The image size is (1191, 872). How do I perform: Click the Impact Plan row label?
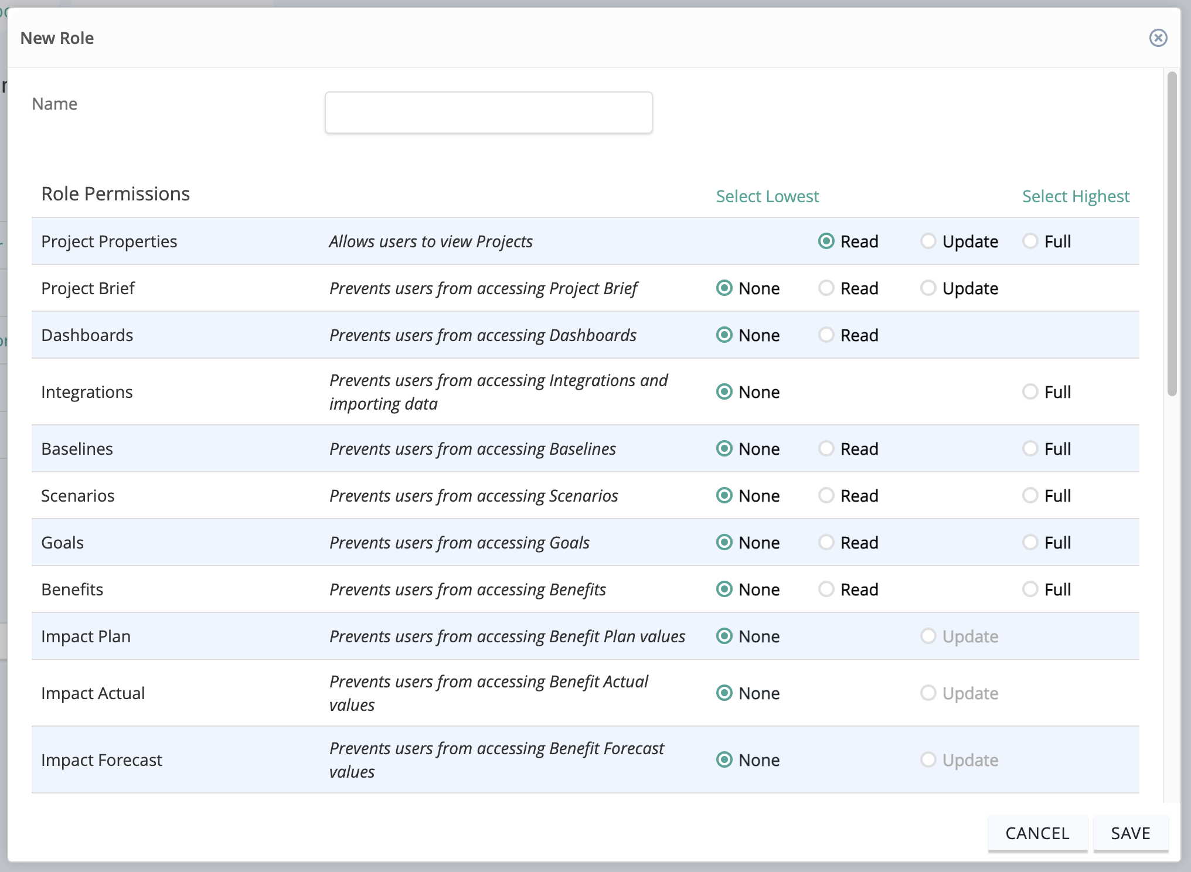point(86,636)
